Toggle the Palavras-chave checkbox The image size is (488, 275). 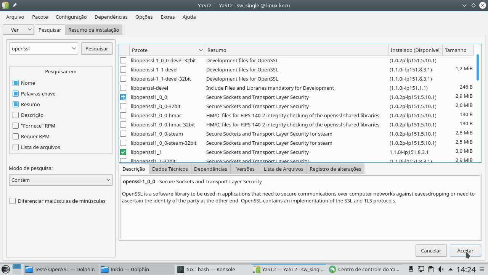[16, 94]
